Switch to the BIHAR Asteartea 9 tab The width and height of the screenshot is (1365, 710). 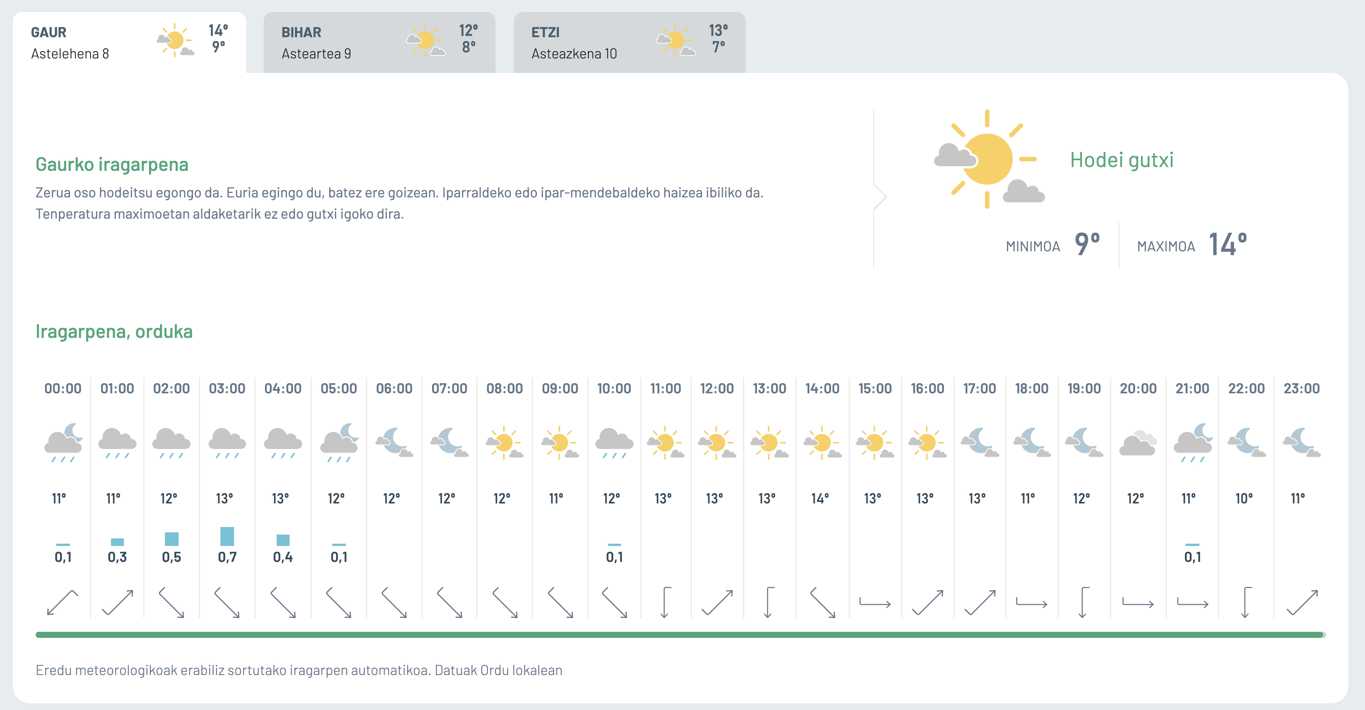tap(379, 43)
